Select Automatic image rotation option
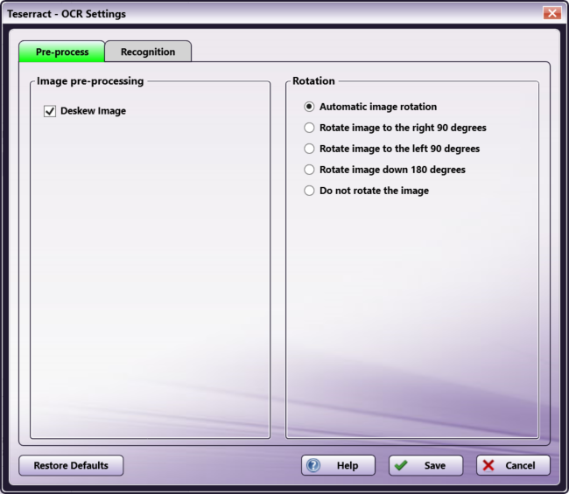This screenshot has width=569, height=494. (309, 107)
